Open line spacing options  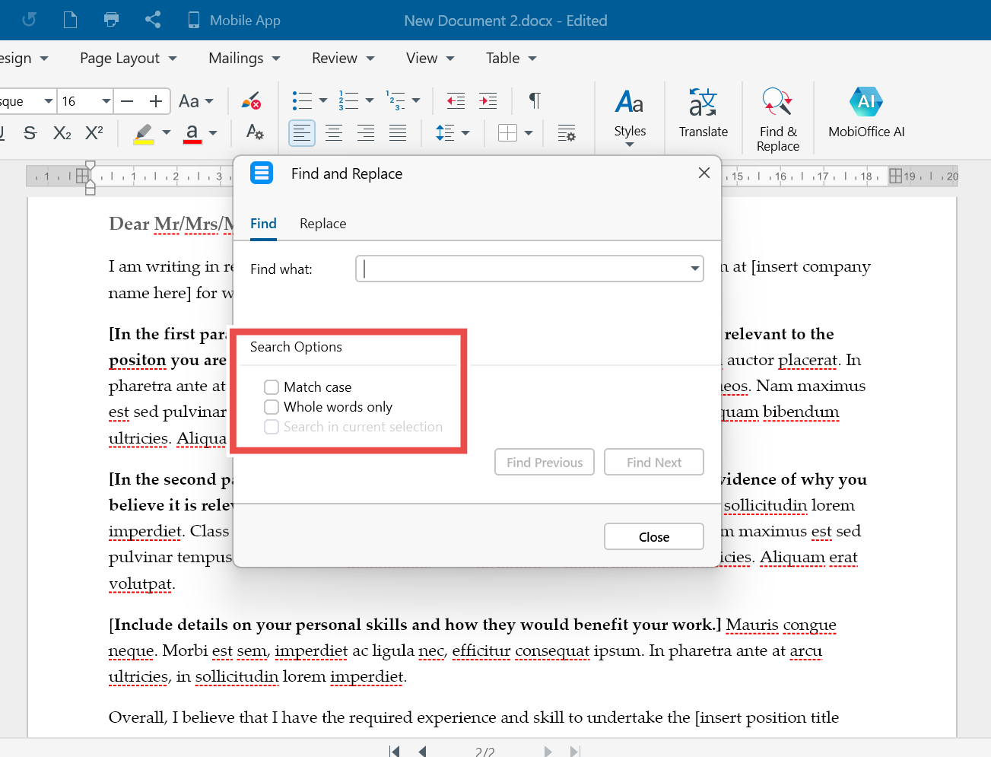point(445,133)
